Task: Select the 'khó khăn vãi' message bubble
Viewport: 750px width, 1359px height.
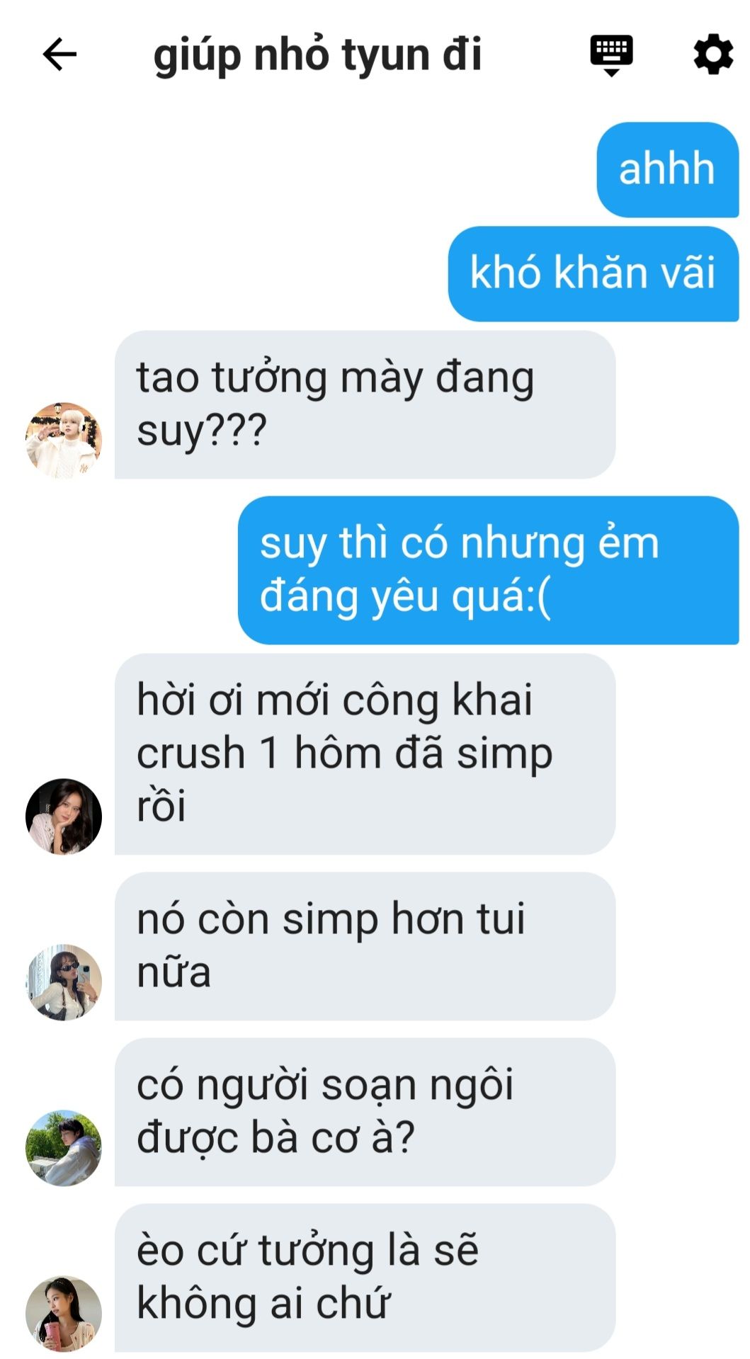Action: point(593,273)
